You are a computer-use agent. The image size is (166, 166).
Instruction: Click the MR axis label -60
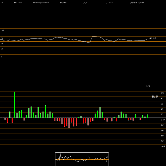coord(162,136)
